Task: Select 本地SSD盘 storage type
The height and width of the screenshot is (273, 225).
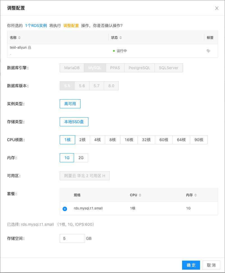Action: (74, 122)
